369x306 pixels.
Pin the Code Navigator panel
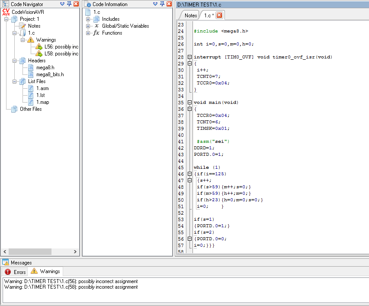(x=69, y=4)
